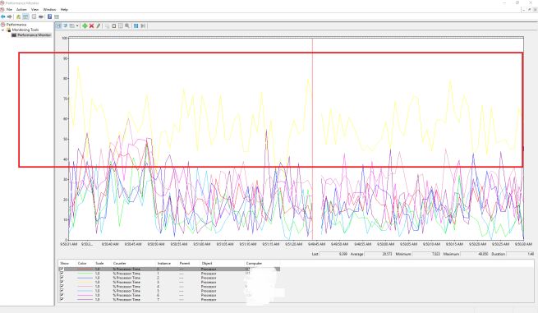Sort by the Object column header
Viewport: 538px width, 313px height.
[222, 263]
